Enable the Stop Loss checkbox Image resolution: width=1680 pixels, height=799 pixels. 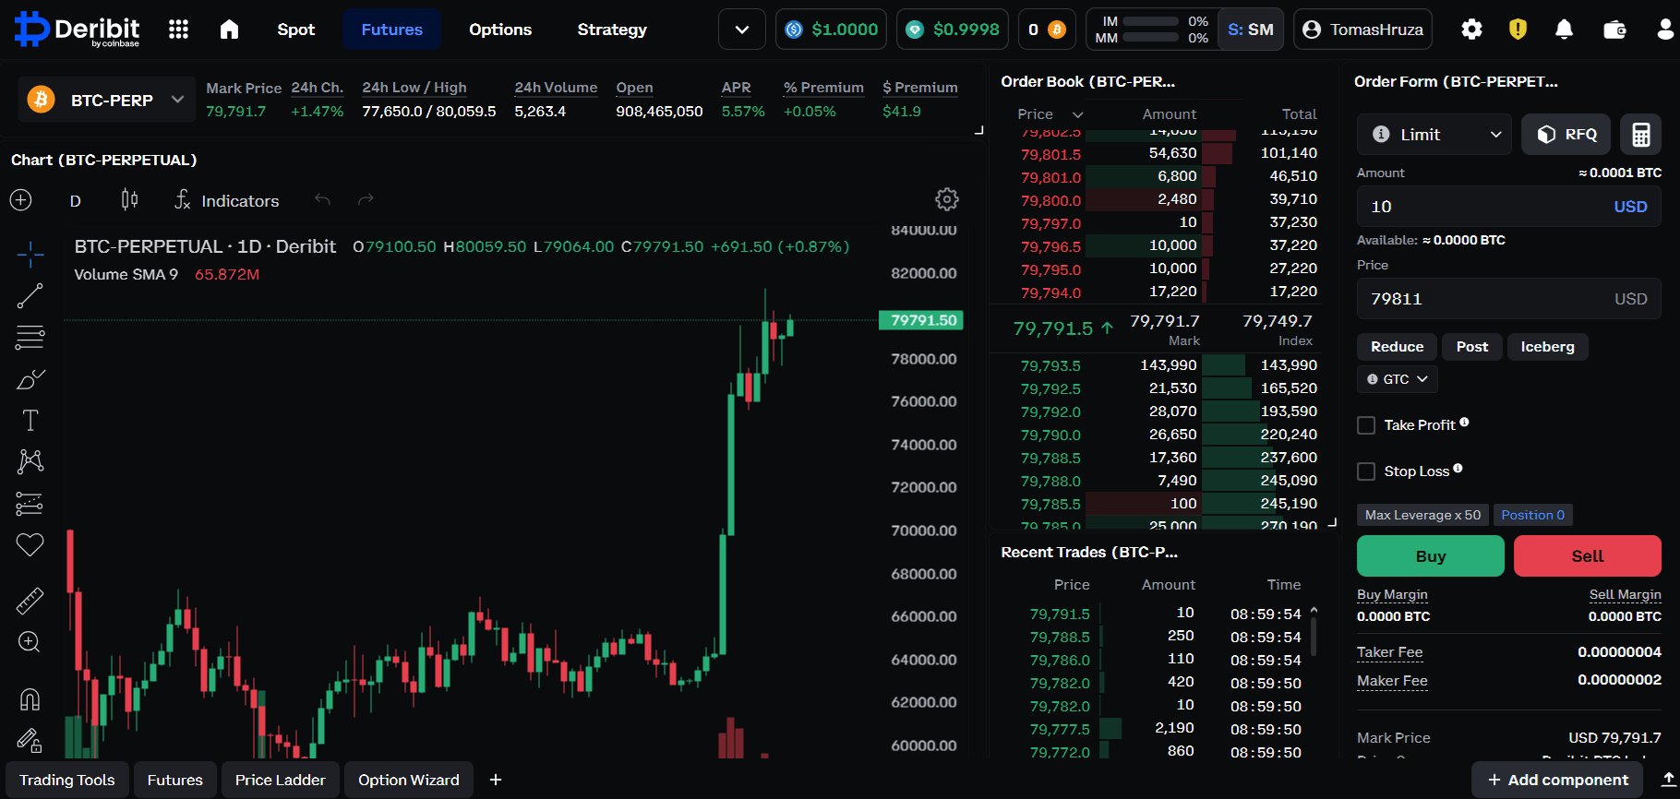1366,471
